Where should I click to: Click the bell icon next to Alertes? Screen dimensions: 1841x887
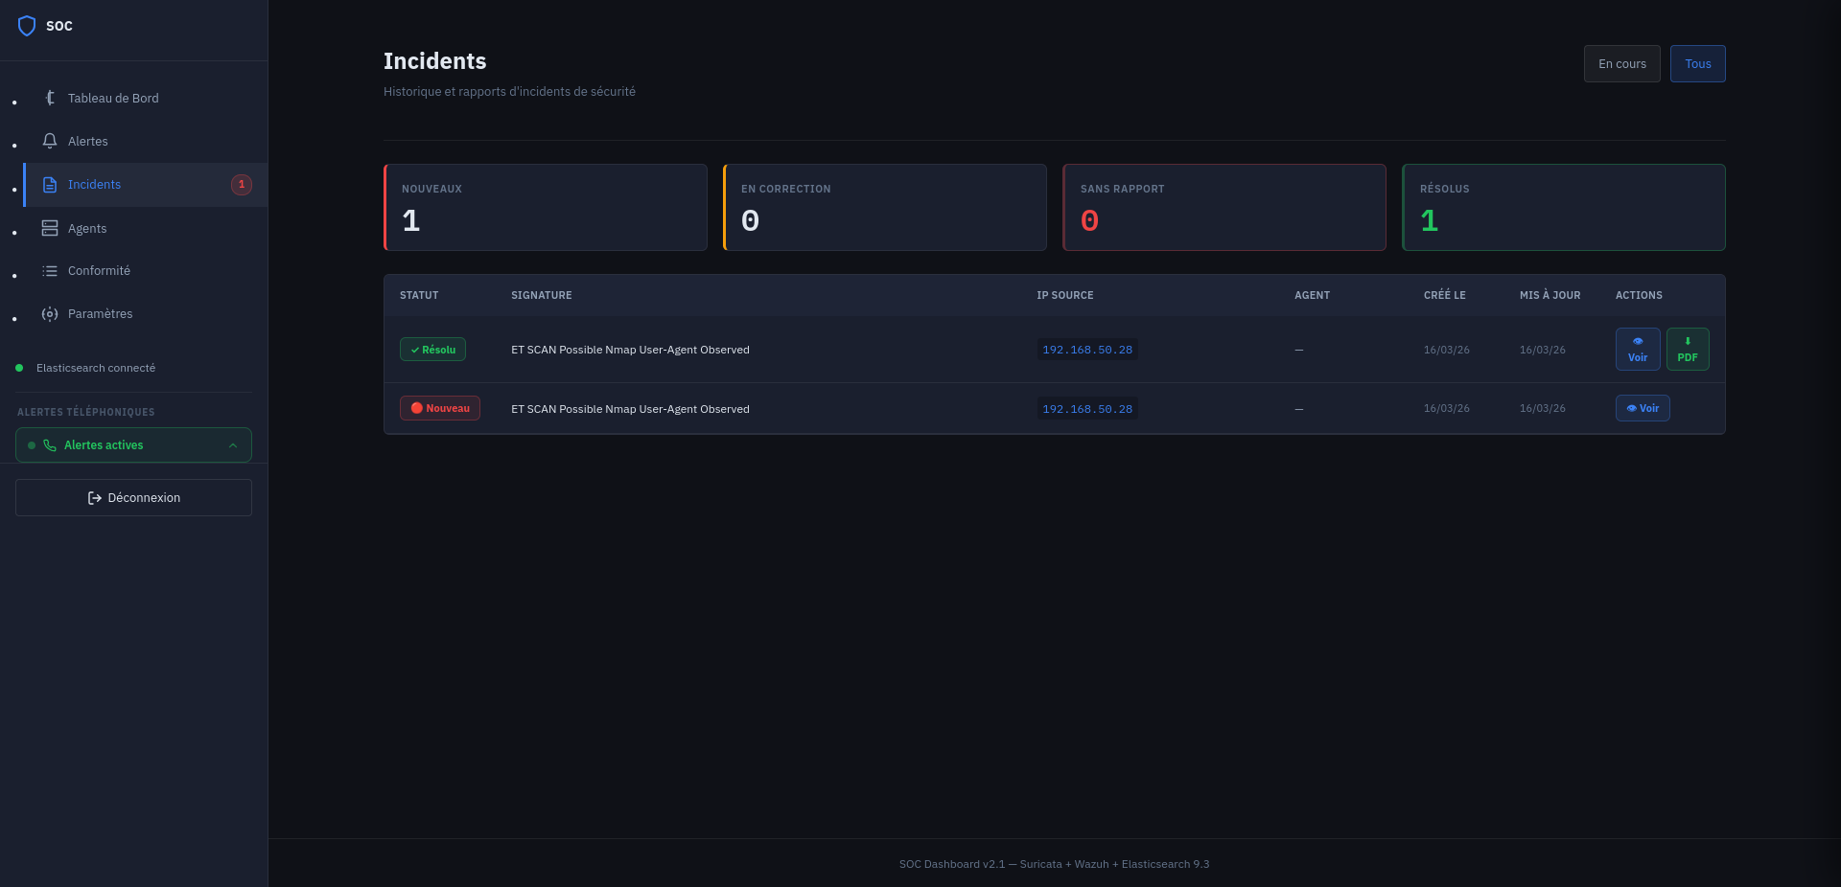click(x=49, y=141)
